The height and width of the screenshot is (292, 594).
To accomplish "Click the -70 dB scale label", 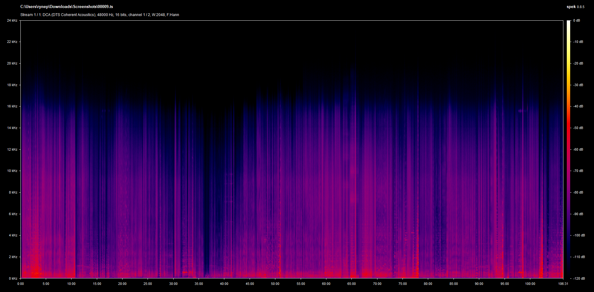I will click(578, 171).
